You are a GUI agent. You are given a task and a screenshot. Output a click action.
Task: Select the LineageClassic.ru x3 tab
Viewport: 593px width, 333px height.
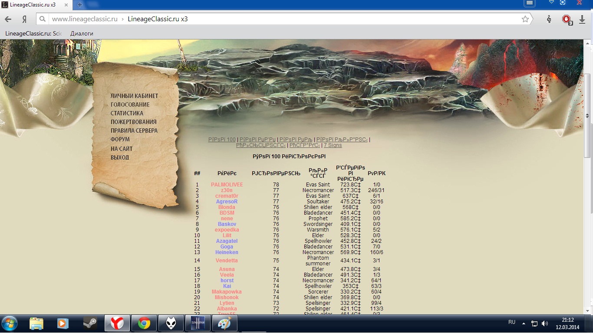click(33, 4)
